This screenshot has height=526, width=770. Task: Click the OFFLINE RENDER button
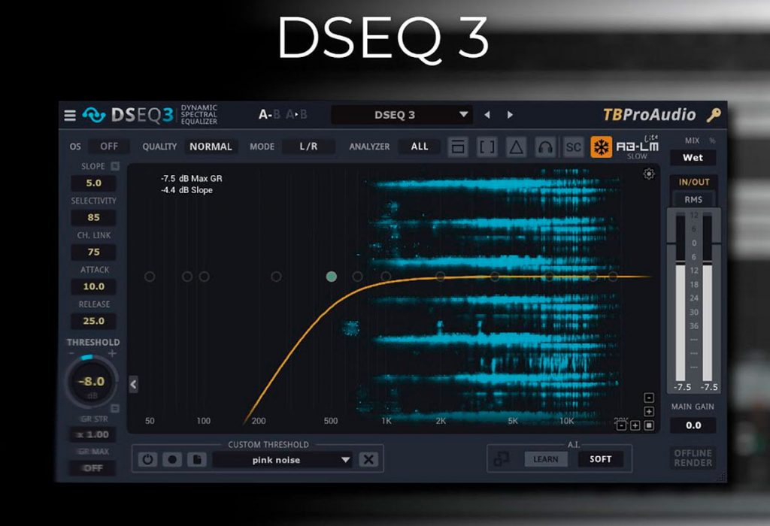click(x=693, y=458)
